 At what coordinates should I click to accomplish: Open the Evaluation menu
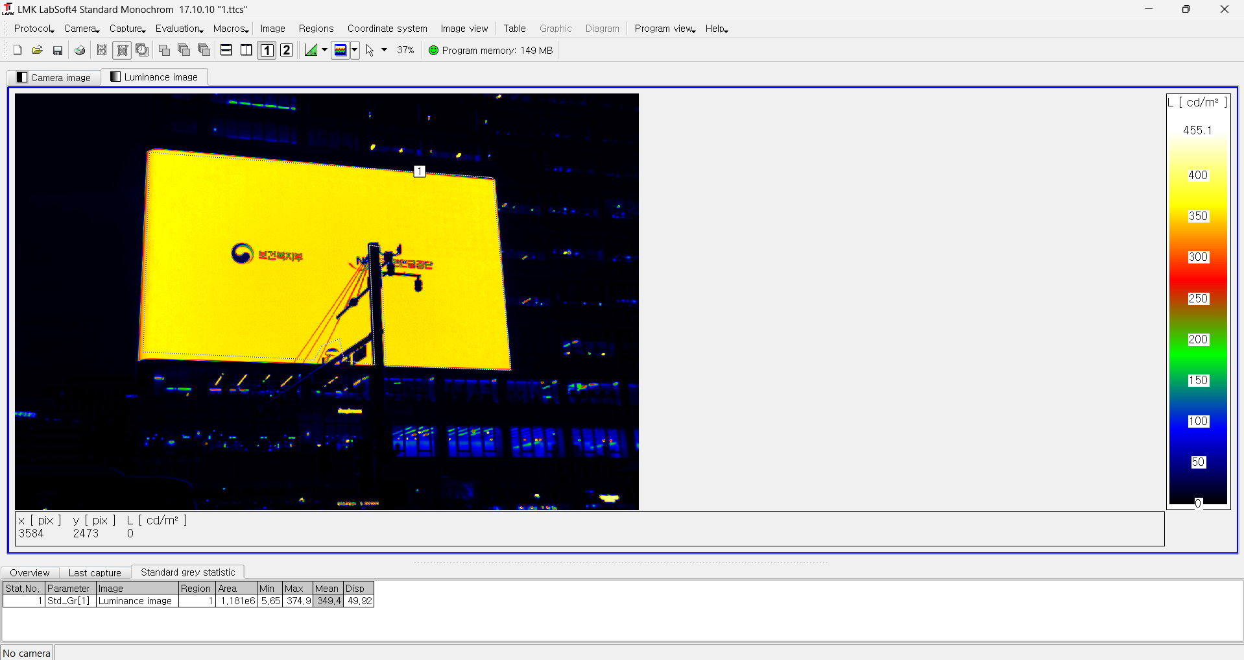click(178, 29)
